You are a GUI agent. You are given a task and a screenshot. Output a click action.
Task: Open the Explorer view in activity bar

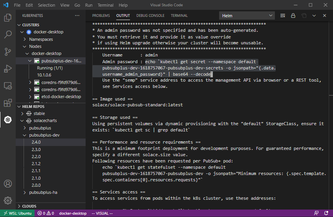coord(7,18)
